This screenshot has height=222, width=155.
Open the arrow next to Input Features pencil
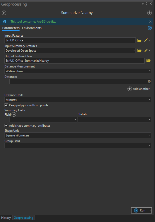click(x=149, y=40)
